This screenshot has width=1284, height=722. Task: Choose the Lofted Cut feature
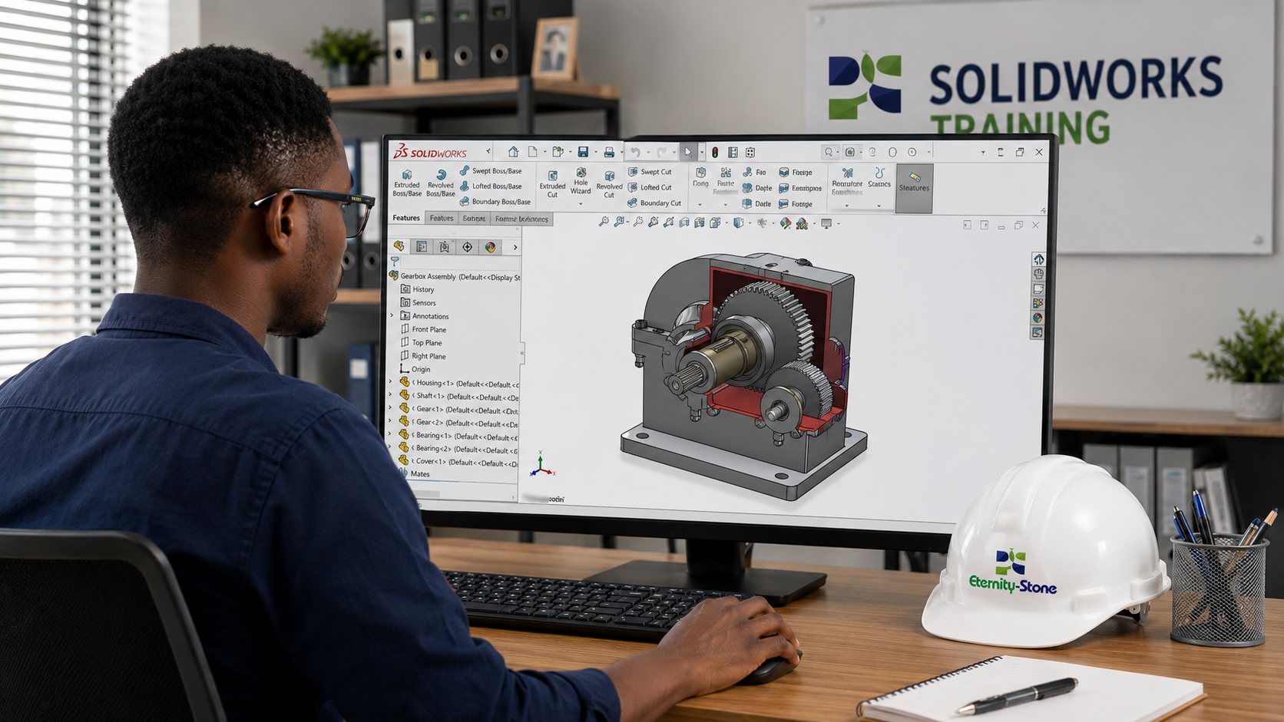tap(650, 187)
